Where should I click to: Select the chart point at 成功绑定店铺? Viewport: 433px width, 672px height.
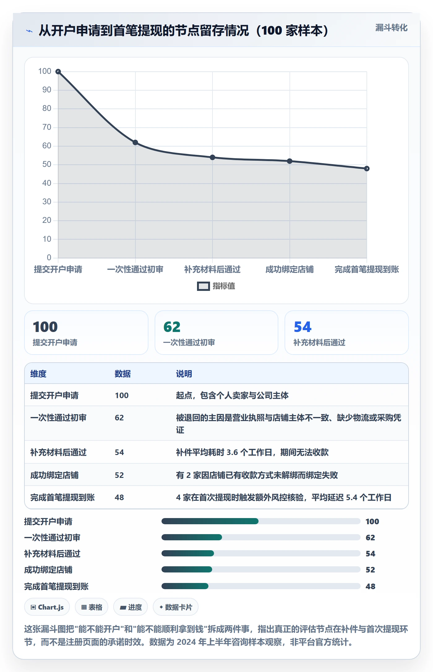pos(289,161)
